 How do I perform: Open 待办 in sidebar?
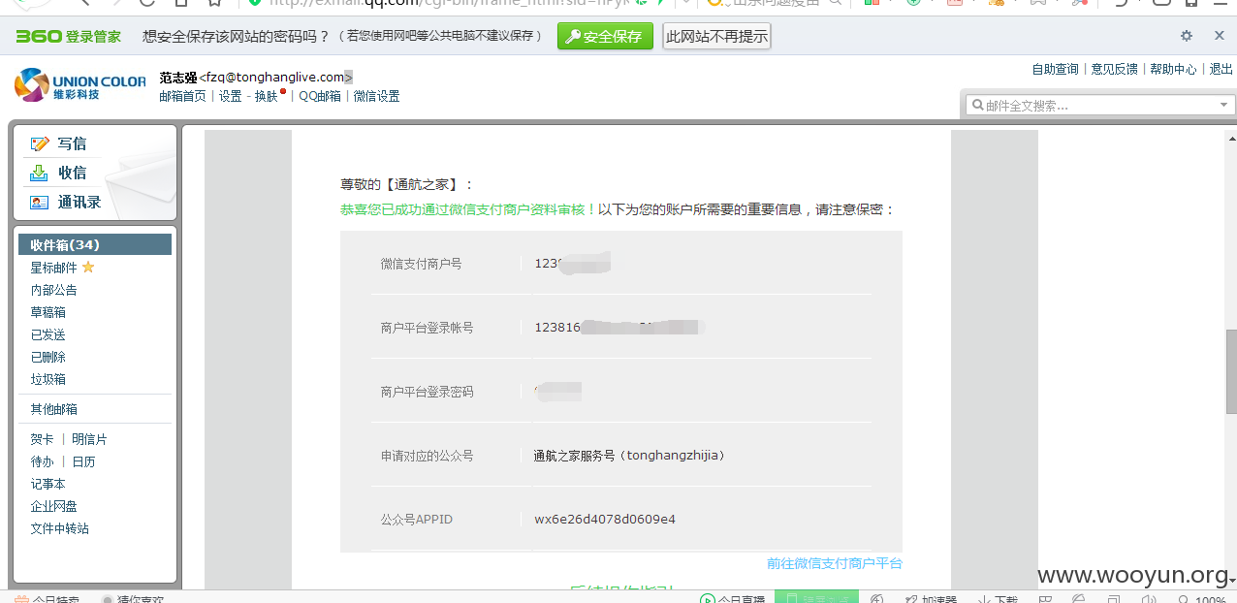tap(42, 461)
